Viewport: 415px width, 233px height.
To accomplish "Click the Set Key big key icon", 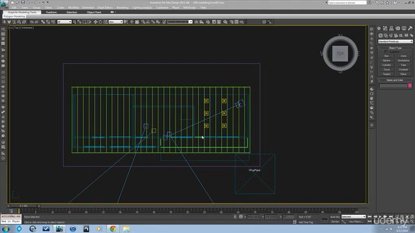I will pyautogui.click(x=324, y=219).
